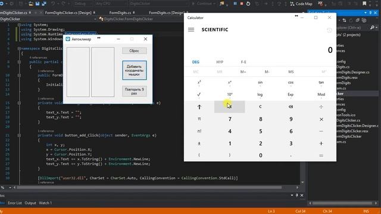Click the plus operator in Calculator
381x214 pixels.
[321, 143]
